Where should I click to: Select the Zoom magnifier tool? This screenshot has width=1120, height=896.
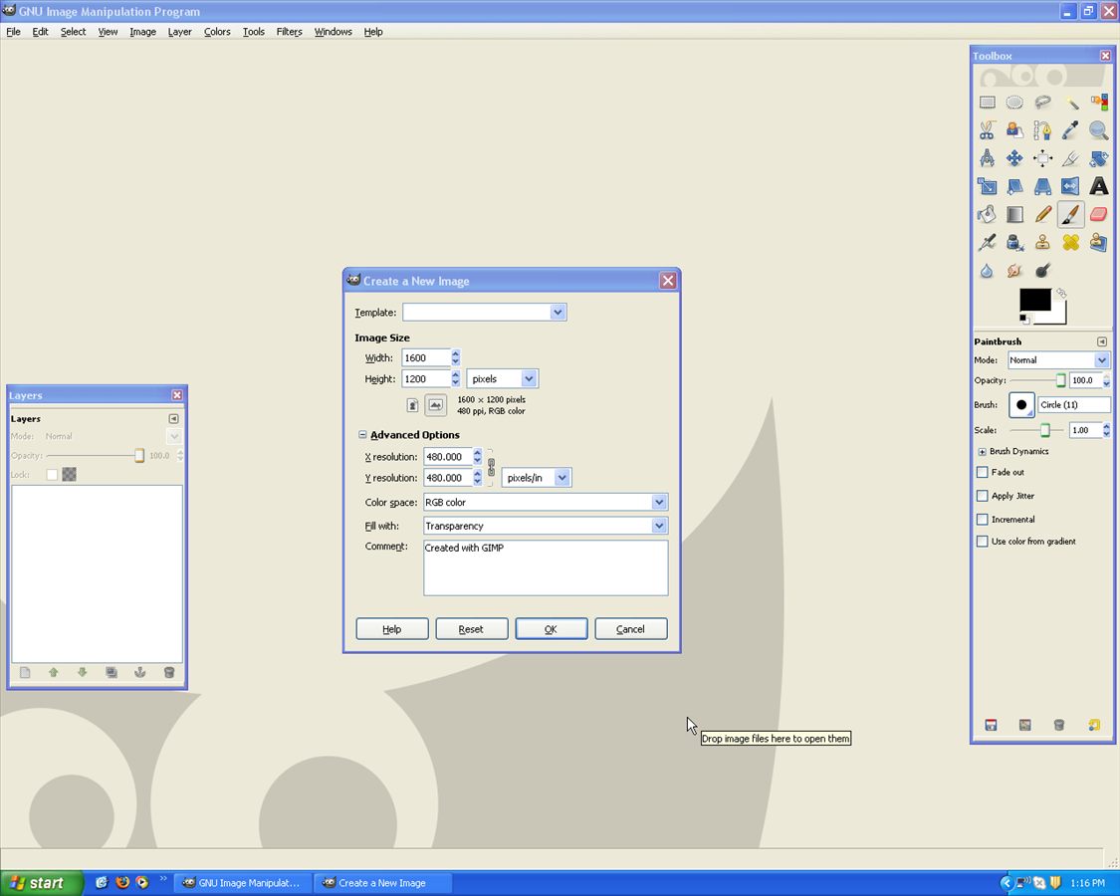tap(1098, 130)
